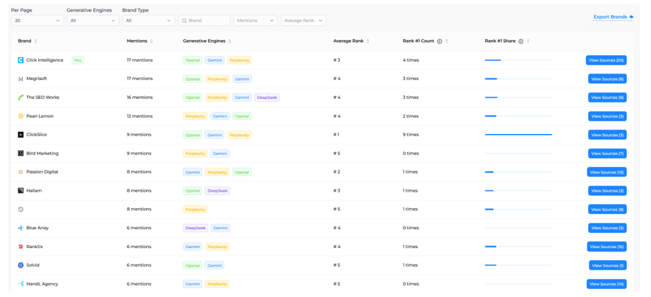Click the Click Intelligence brand logo icon
Image resolution: width=651 pixels, height=297 pixels.
(x=21, y=60)
